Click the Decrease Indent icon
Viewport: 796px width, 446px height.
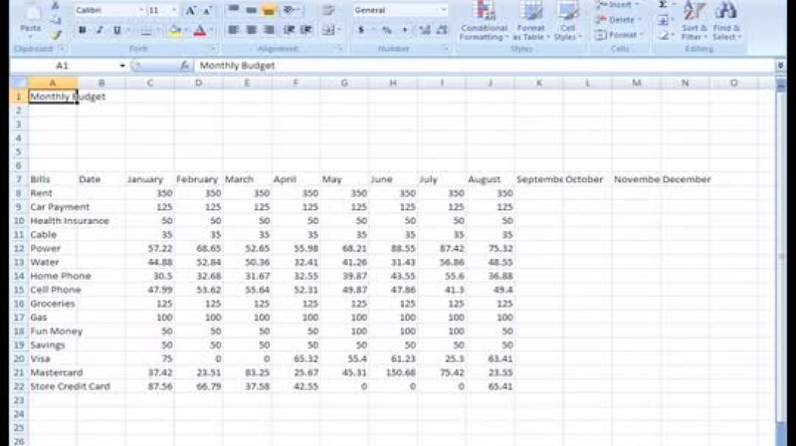[x=289, y=30]
